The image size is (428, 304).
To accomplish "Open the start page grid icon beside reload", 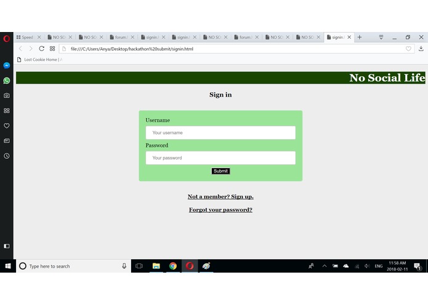I will click(x=52, y=49).
